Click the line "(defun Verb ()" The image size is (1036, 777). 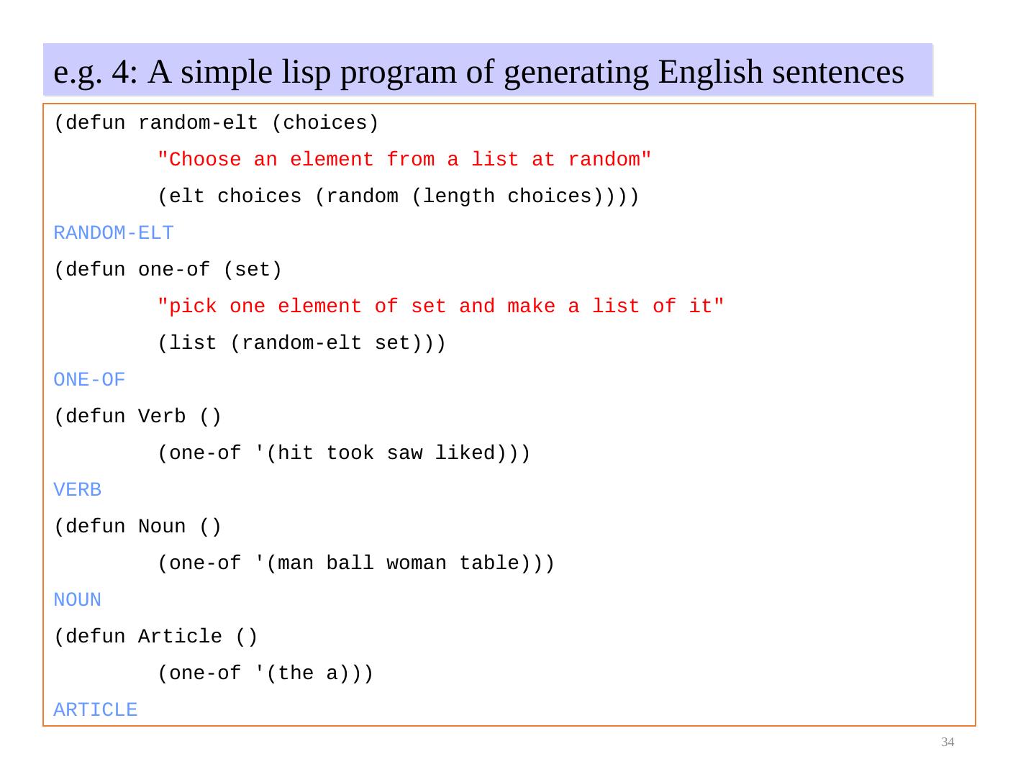138,417
